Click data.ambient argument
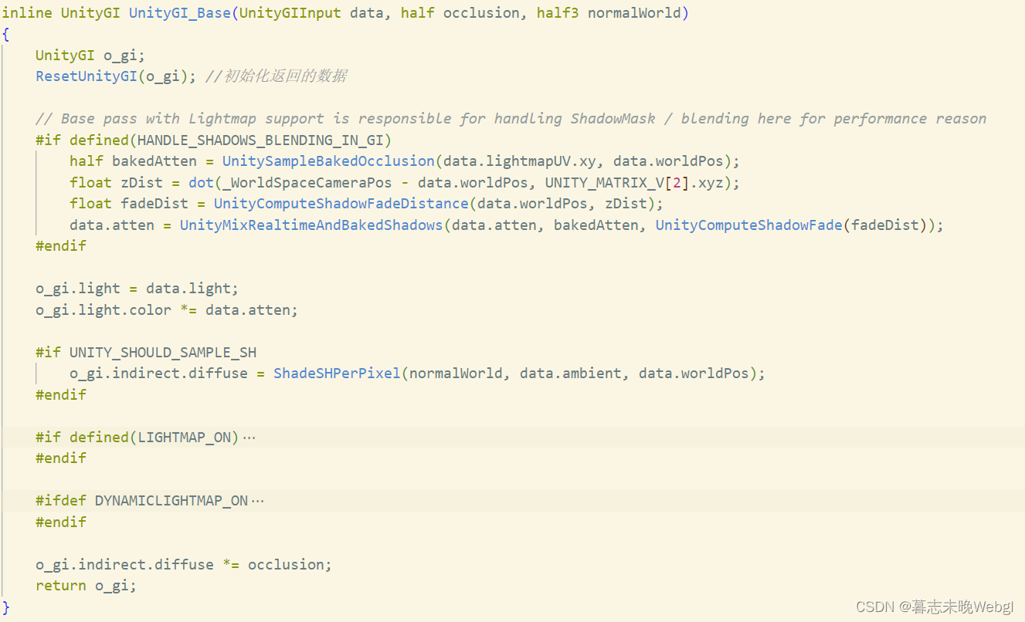This screenshot has height=622, width=1025. [x=571, y=373]
